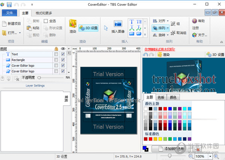
Task: Enable lock checkbox for Text layer
Action: (56, 54)
